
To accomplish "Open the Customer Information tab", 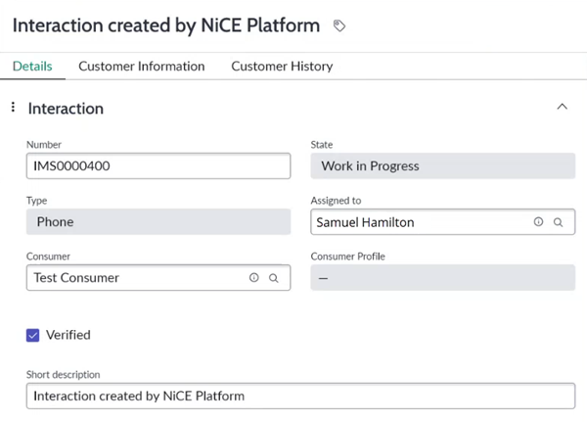I will (x=142, y=67).
